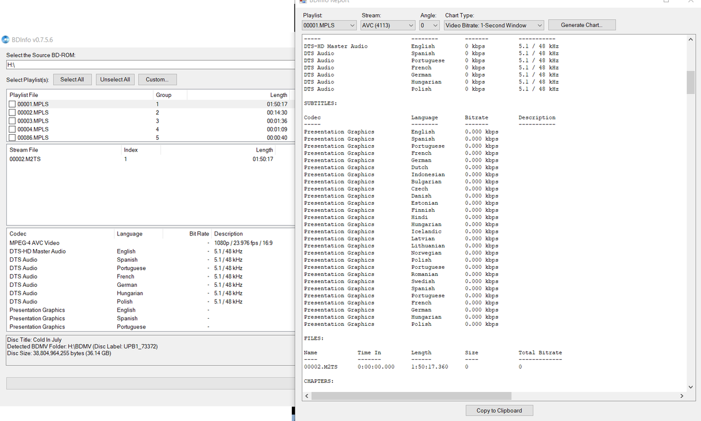Click the Description column header in BDInfo
Viewport: 701px width, 421px height.
coord(254,233)
